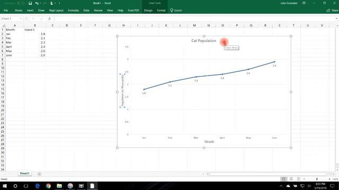Expand the Name Box dropdown arrow
The height and width of the screenshot is (190, 339).
click(x=21, y=19)
